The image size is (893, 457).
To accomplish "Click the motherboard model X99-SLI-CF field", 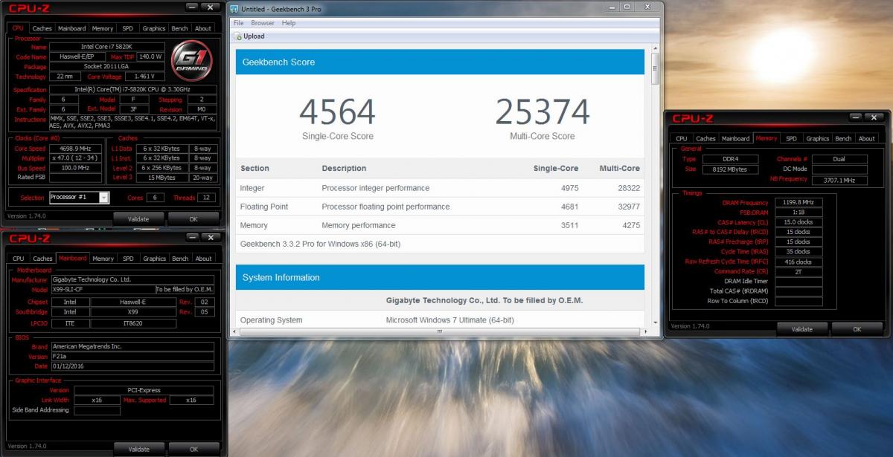I will click(x=103, y=289).
